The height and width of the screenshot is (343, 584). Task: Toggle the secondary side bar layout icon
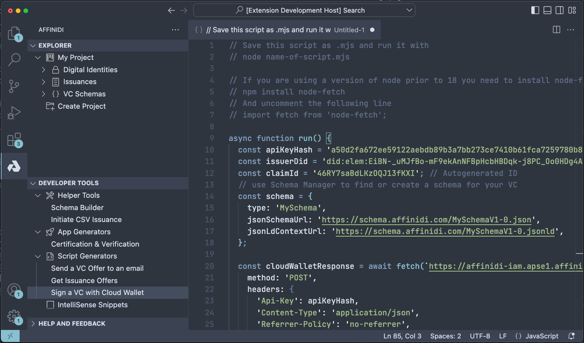coord(560,10)
